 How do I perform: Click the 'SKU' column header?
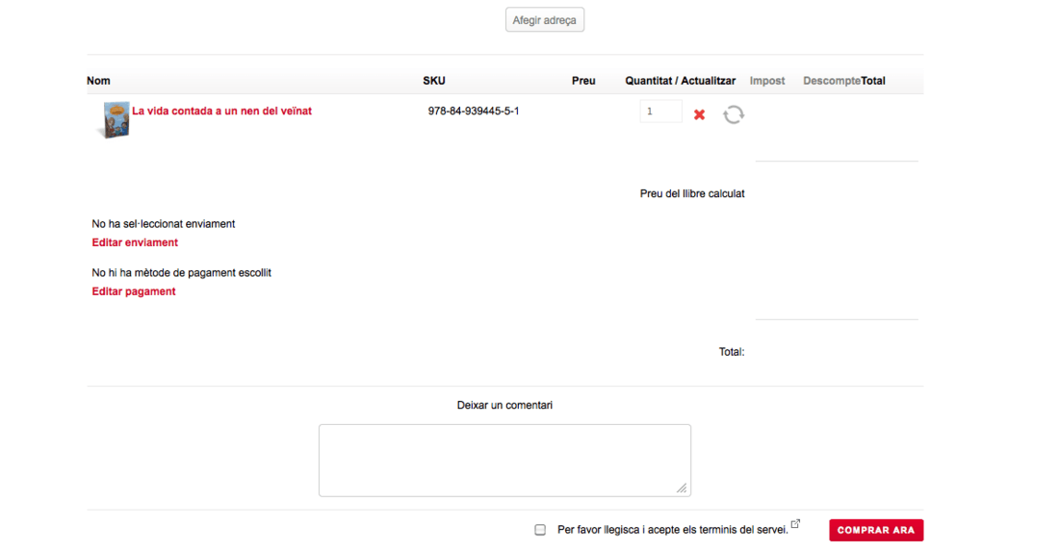434,81
